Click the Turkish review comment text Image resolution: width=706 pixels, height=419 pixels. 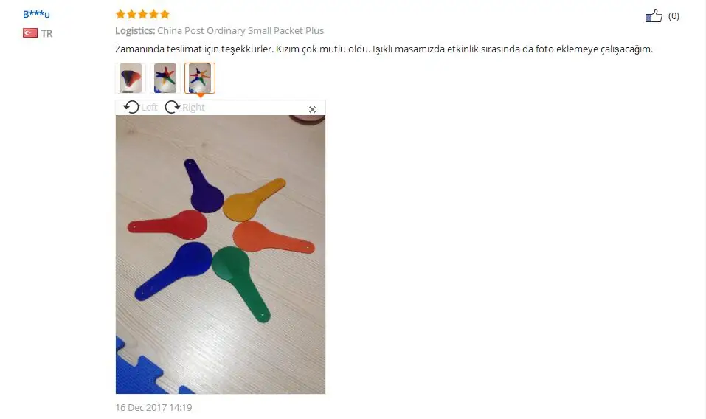click(384, 49)
